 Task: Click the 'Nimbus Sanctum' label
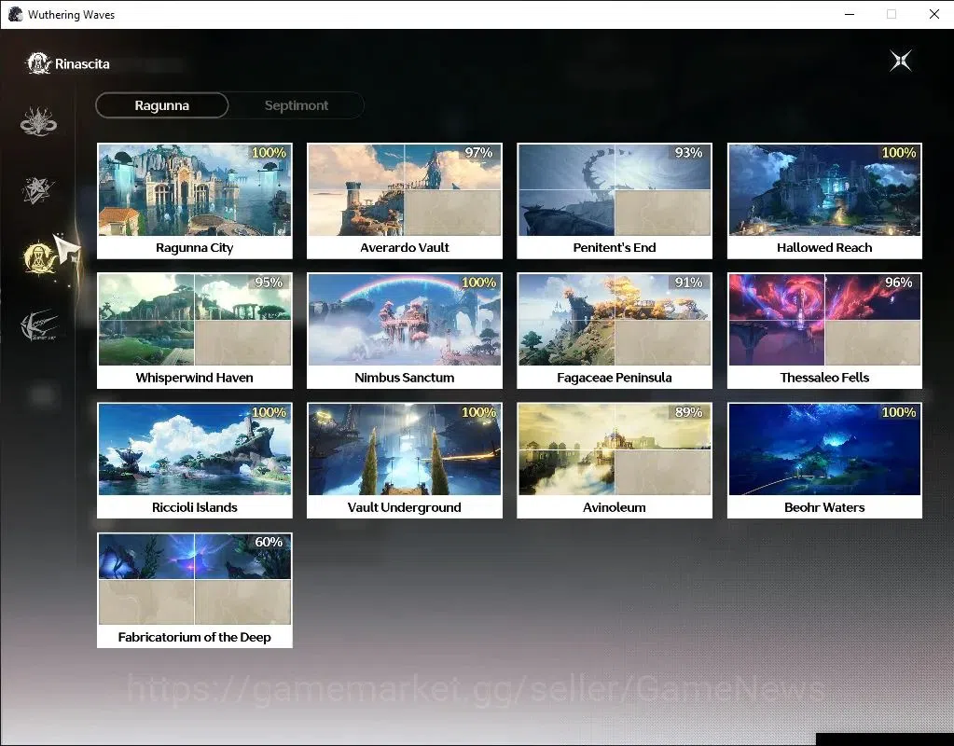[405, 378]
